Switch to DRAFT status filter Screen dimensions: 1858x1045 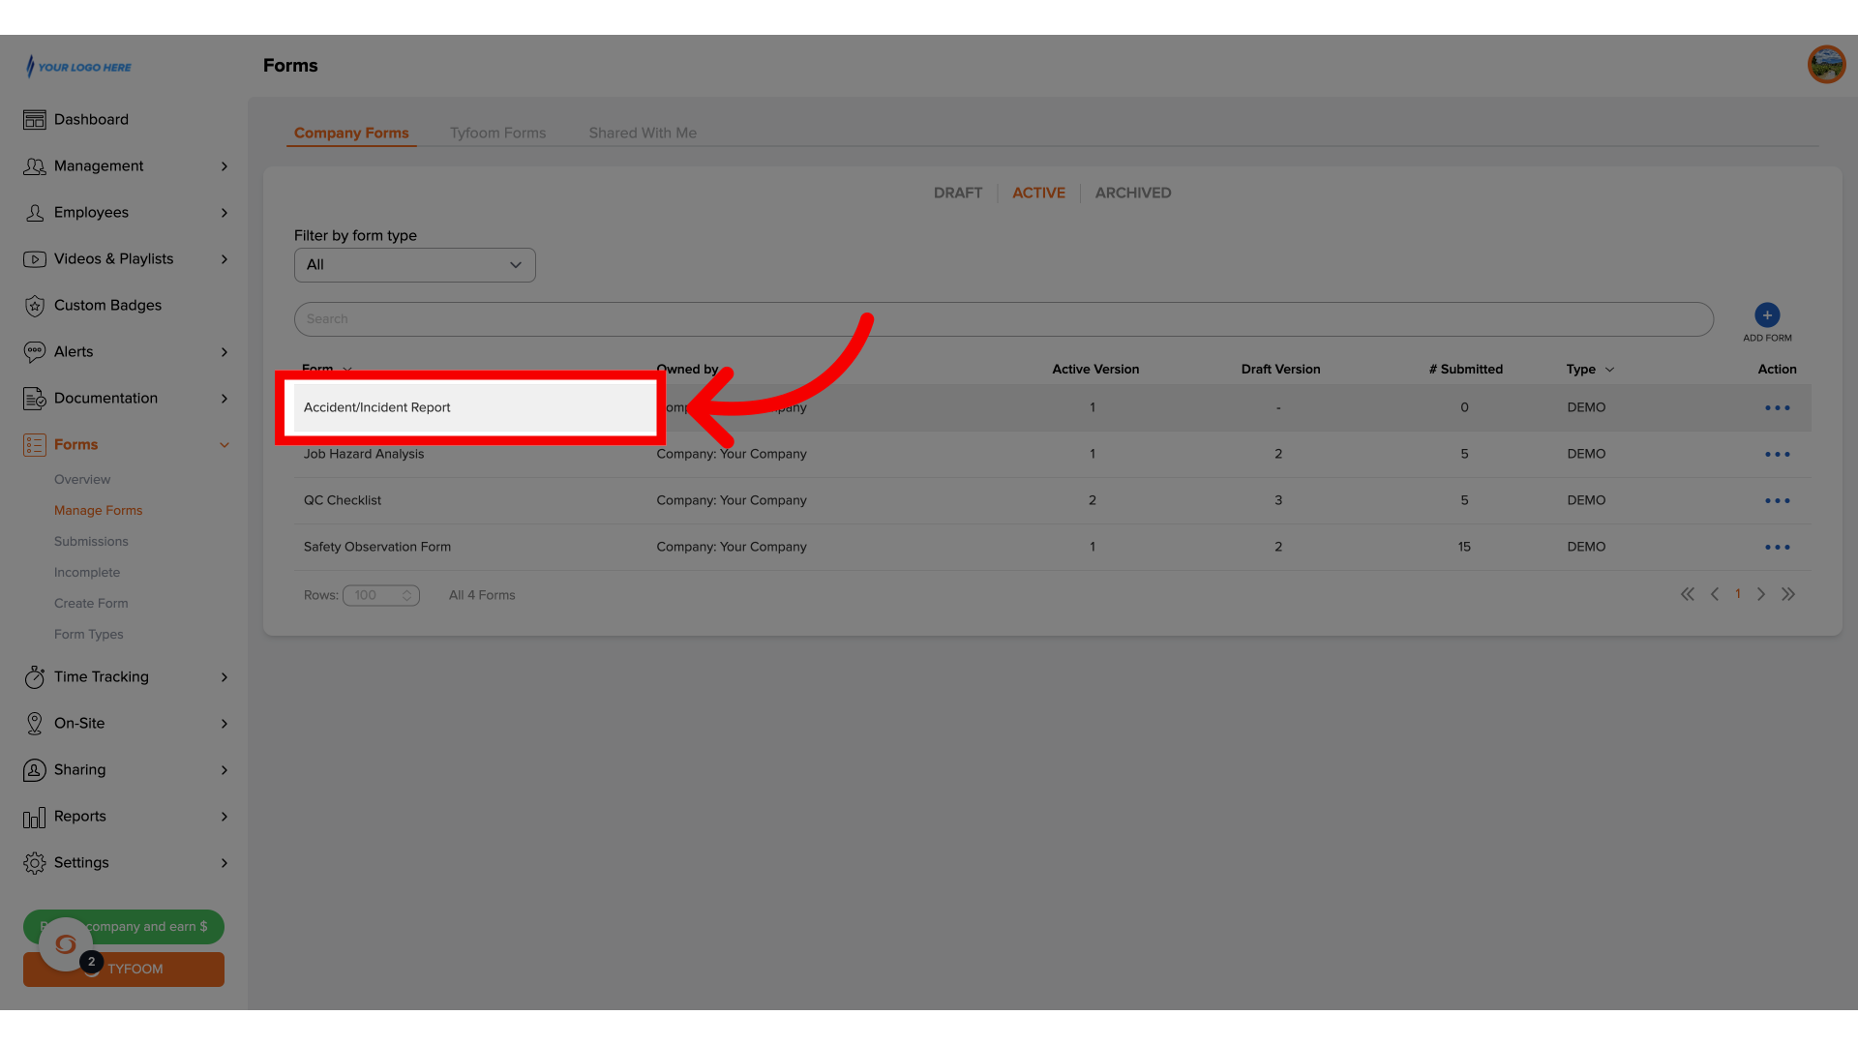(958, 193)
